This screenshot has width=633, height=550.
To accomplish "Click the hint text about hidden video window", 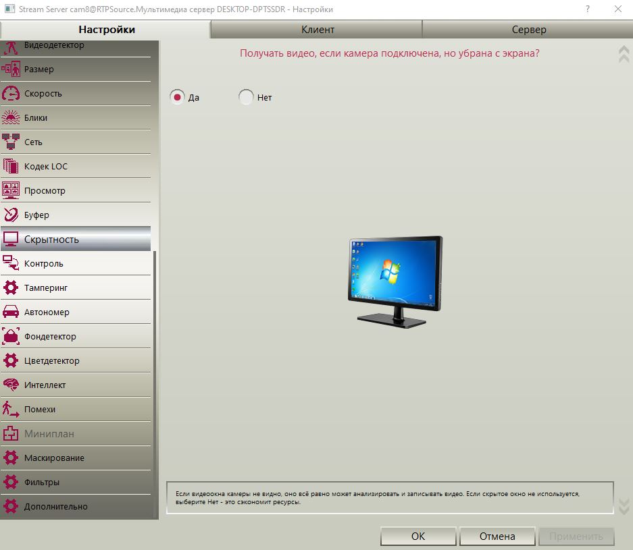I will click(378, 497).
